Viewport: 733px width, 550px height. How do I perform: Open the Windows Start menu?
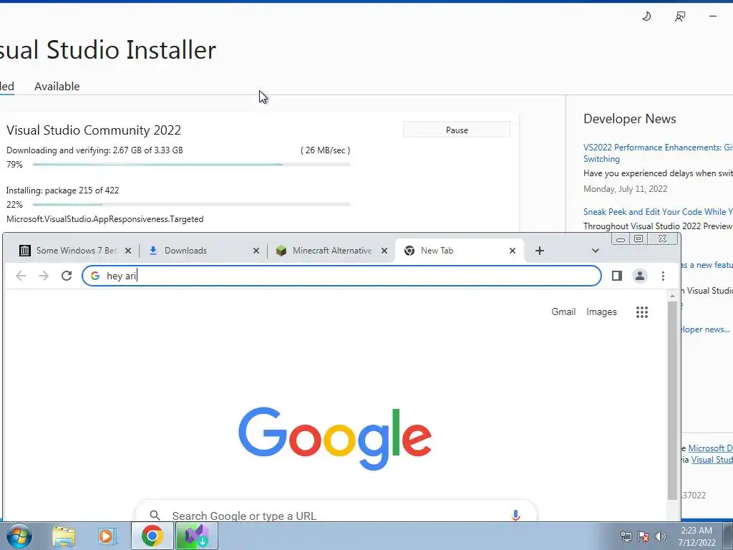19,536
